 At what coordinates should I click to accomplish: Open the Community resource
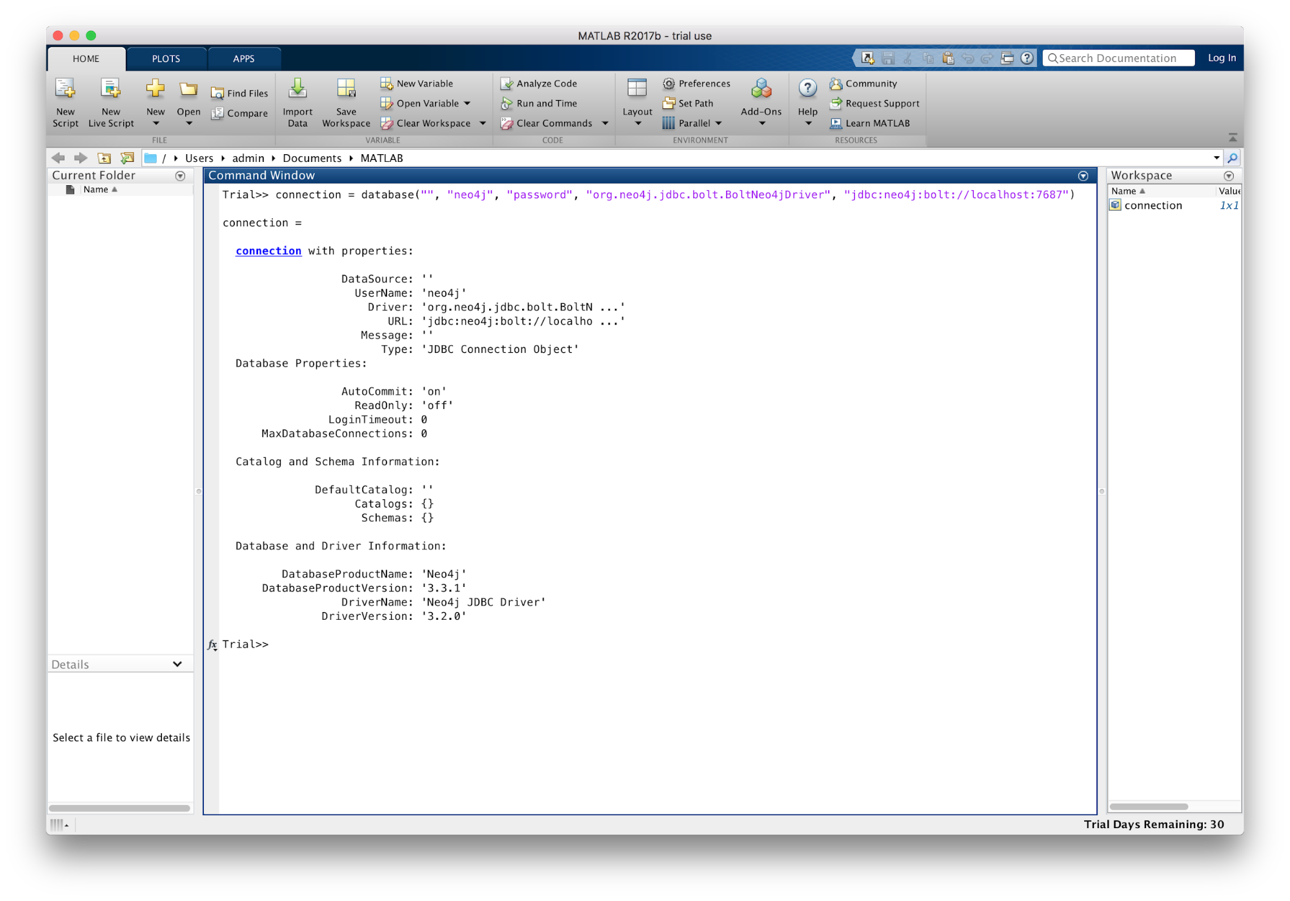pos(863,83)
